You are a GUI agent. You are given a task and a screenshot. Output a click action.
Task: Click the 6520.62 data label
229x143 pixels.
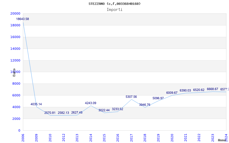(199, 90)
